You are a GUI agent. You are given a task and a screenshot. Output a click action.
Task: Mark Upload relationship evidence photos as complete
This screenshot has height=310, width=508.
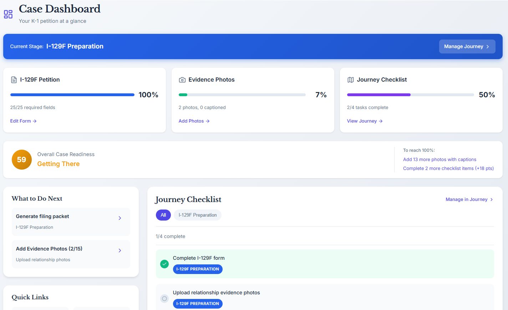164,299
